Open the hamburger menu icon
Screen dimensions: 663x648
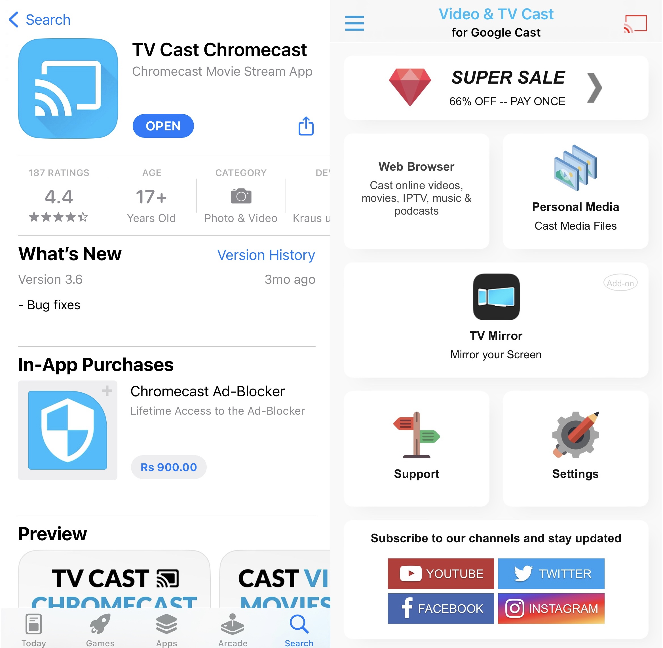pos(355,23)
